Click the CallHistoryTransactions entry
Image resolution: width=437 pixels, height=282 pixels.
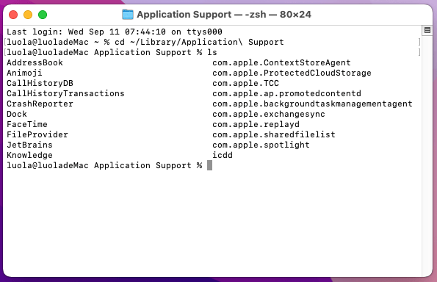pyautogui.click(x=65, y=93)
